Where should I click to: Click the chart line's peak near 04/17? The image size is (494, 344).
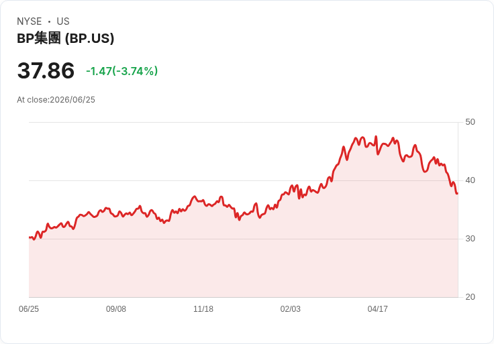tap(376, 137)
